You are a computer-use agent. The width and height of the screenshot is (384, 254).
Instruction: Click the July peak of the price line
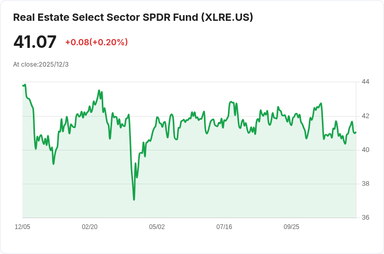coord(231,101)
